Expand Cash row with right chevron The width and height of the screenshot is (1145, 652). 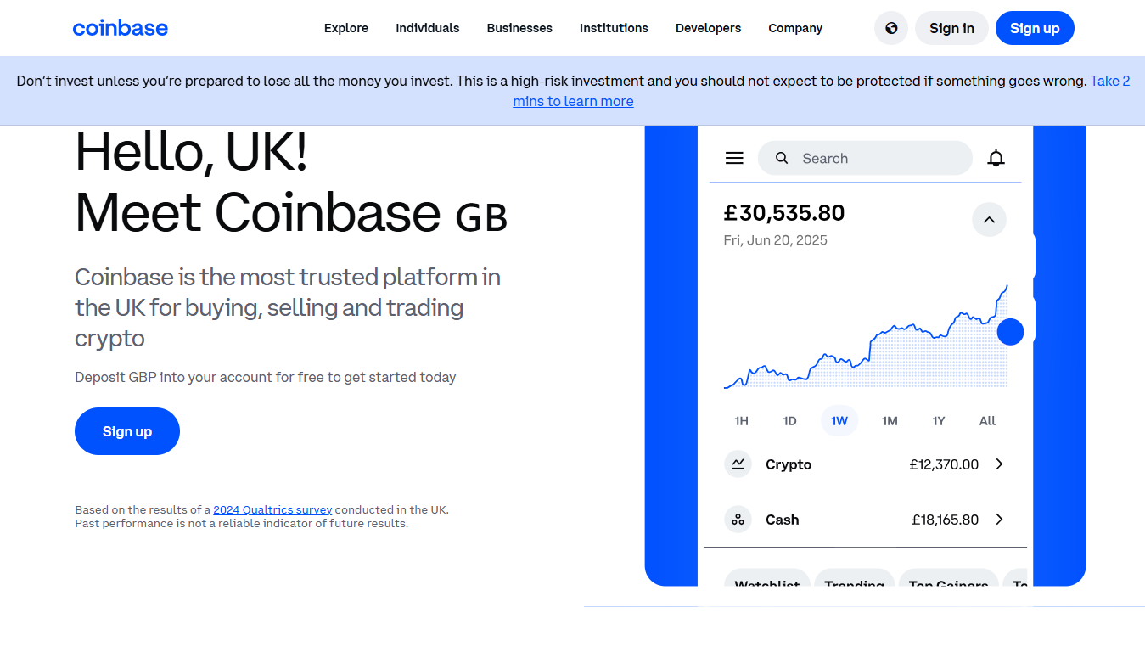coord(999,520)
